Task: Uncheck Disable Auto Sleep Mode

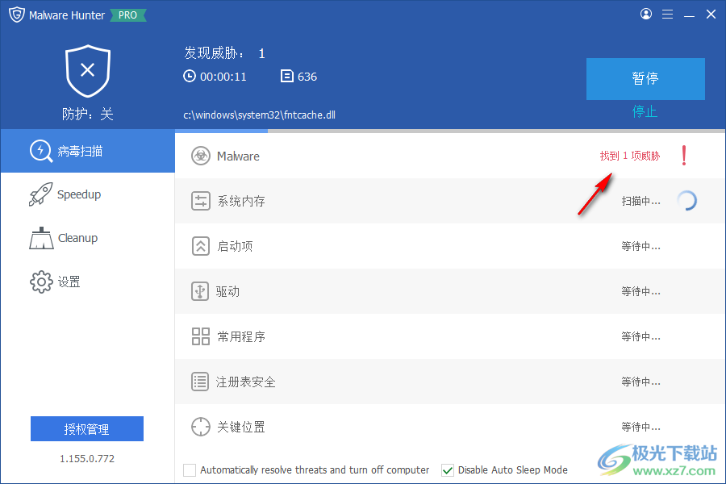Action: click(x=448, y=470)
